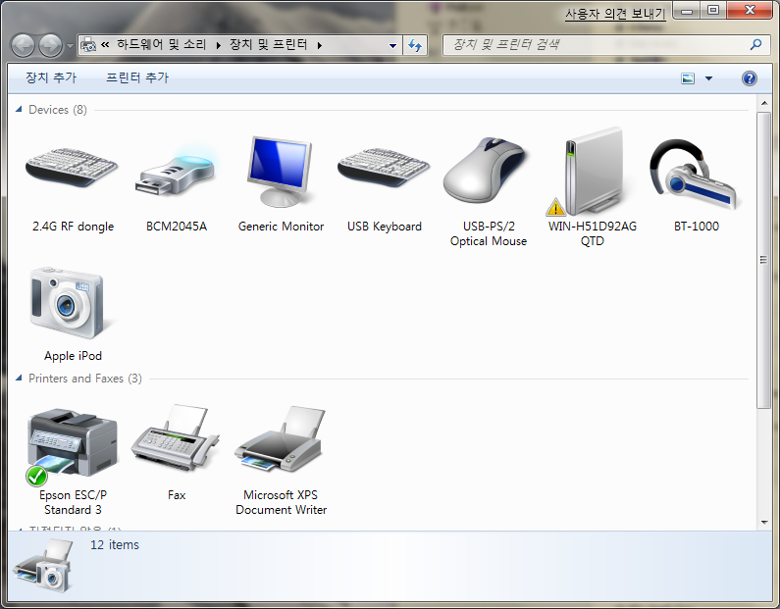Click the Fax label text
The height and width of the screenshot is (609, 780).
point(177,495)
